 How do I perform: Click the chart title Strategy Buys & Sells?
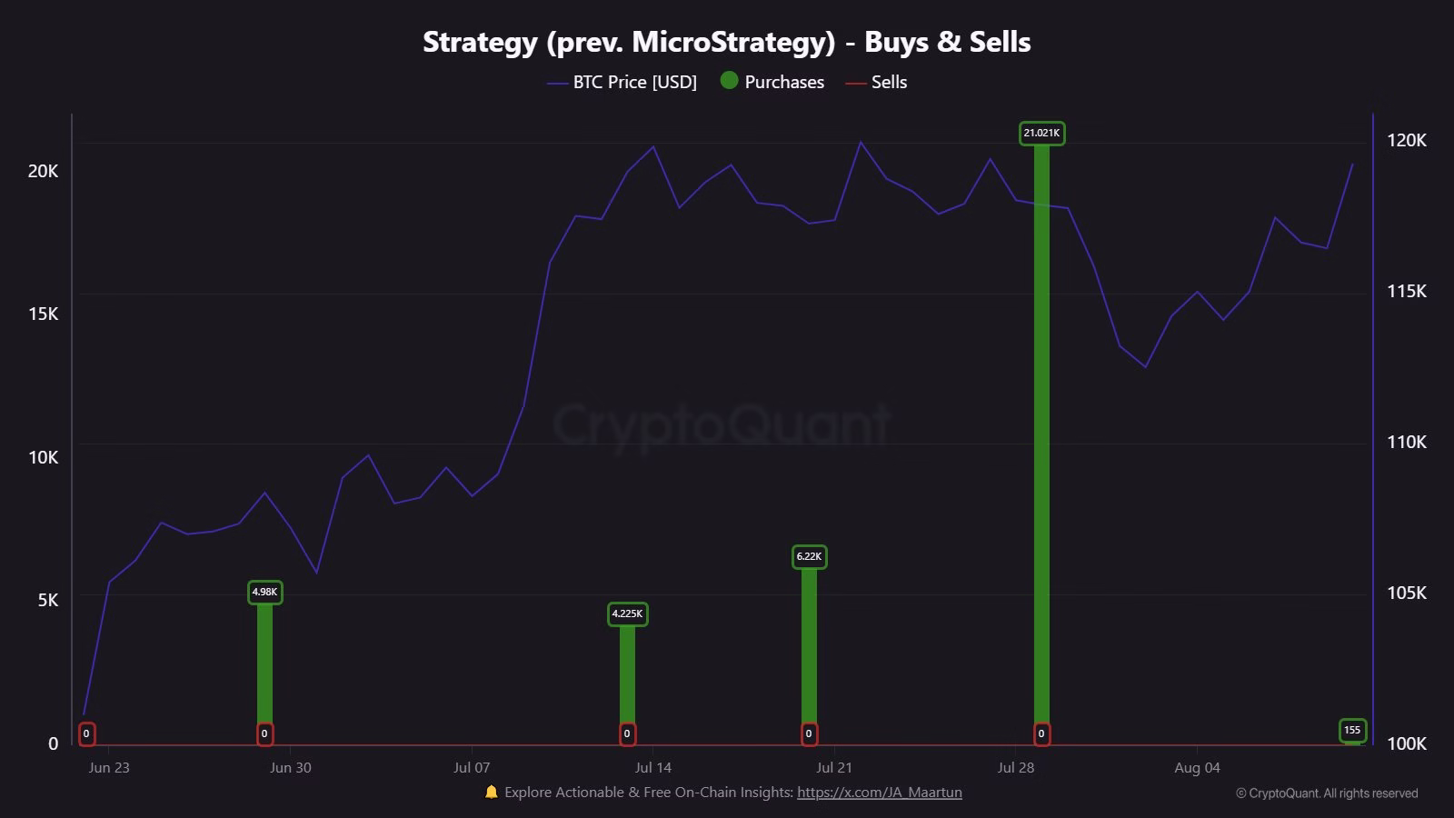pos(727,42)
